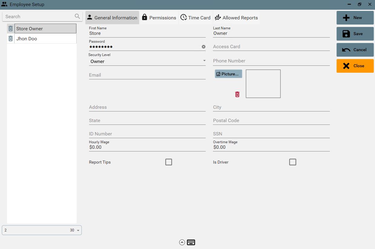Image resolution: width=375 pixels, height=249 pixels.
Task: Click the circled up-arrow icon at bottom
Action: pos(182,242)
